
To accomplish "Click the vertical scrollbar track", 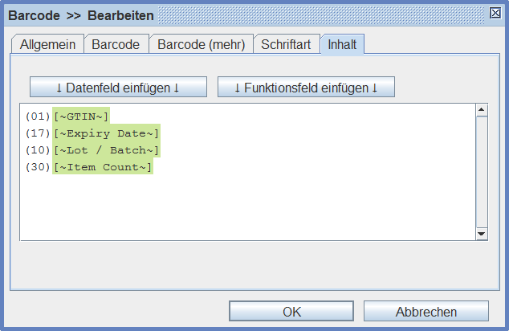I will coord(482,172).
